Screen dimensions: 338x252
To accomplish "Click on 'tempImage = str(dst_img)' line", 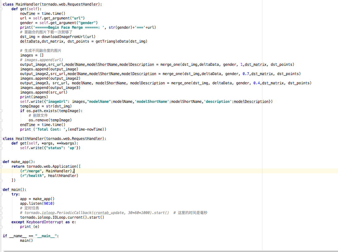I will click(x=46, y=106).
